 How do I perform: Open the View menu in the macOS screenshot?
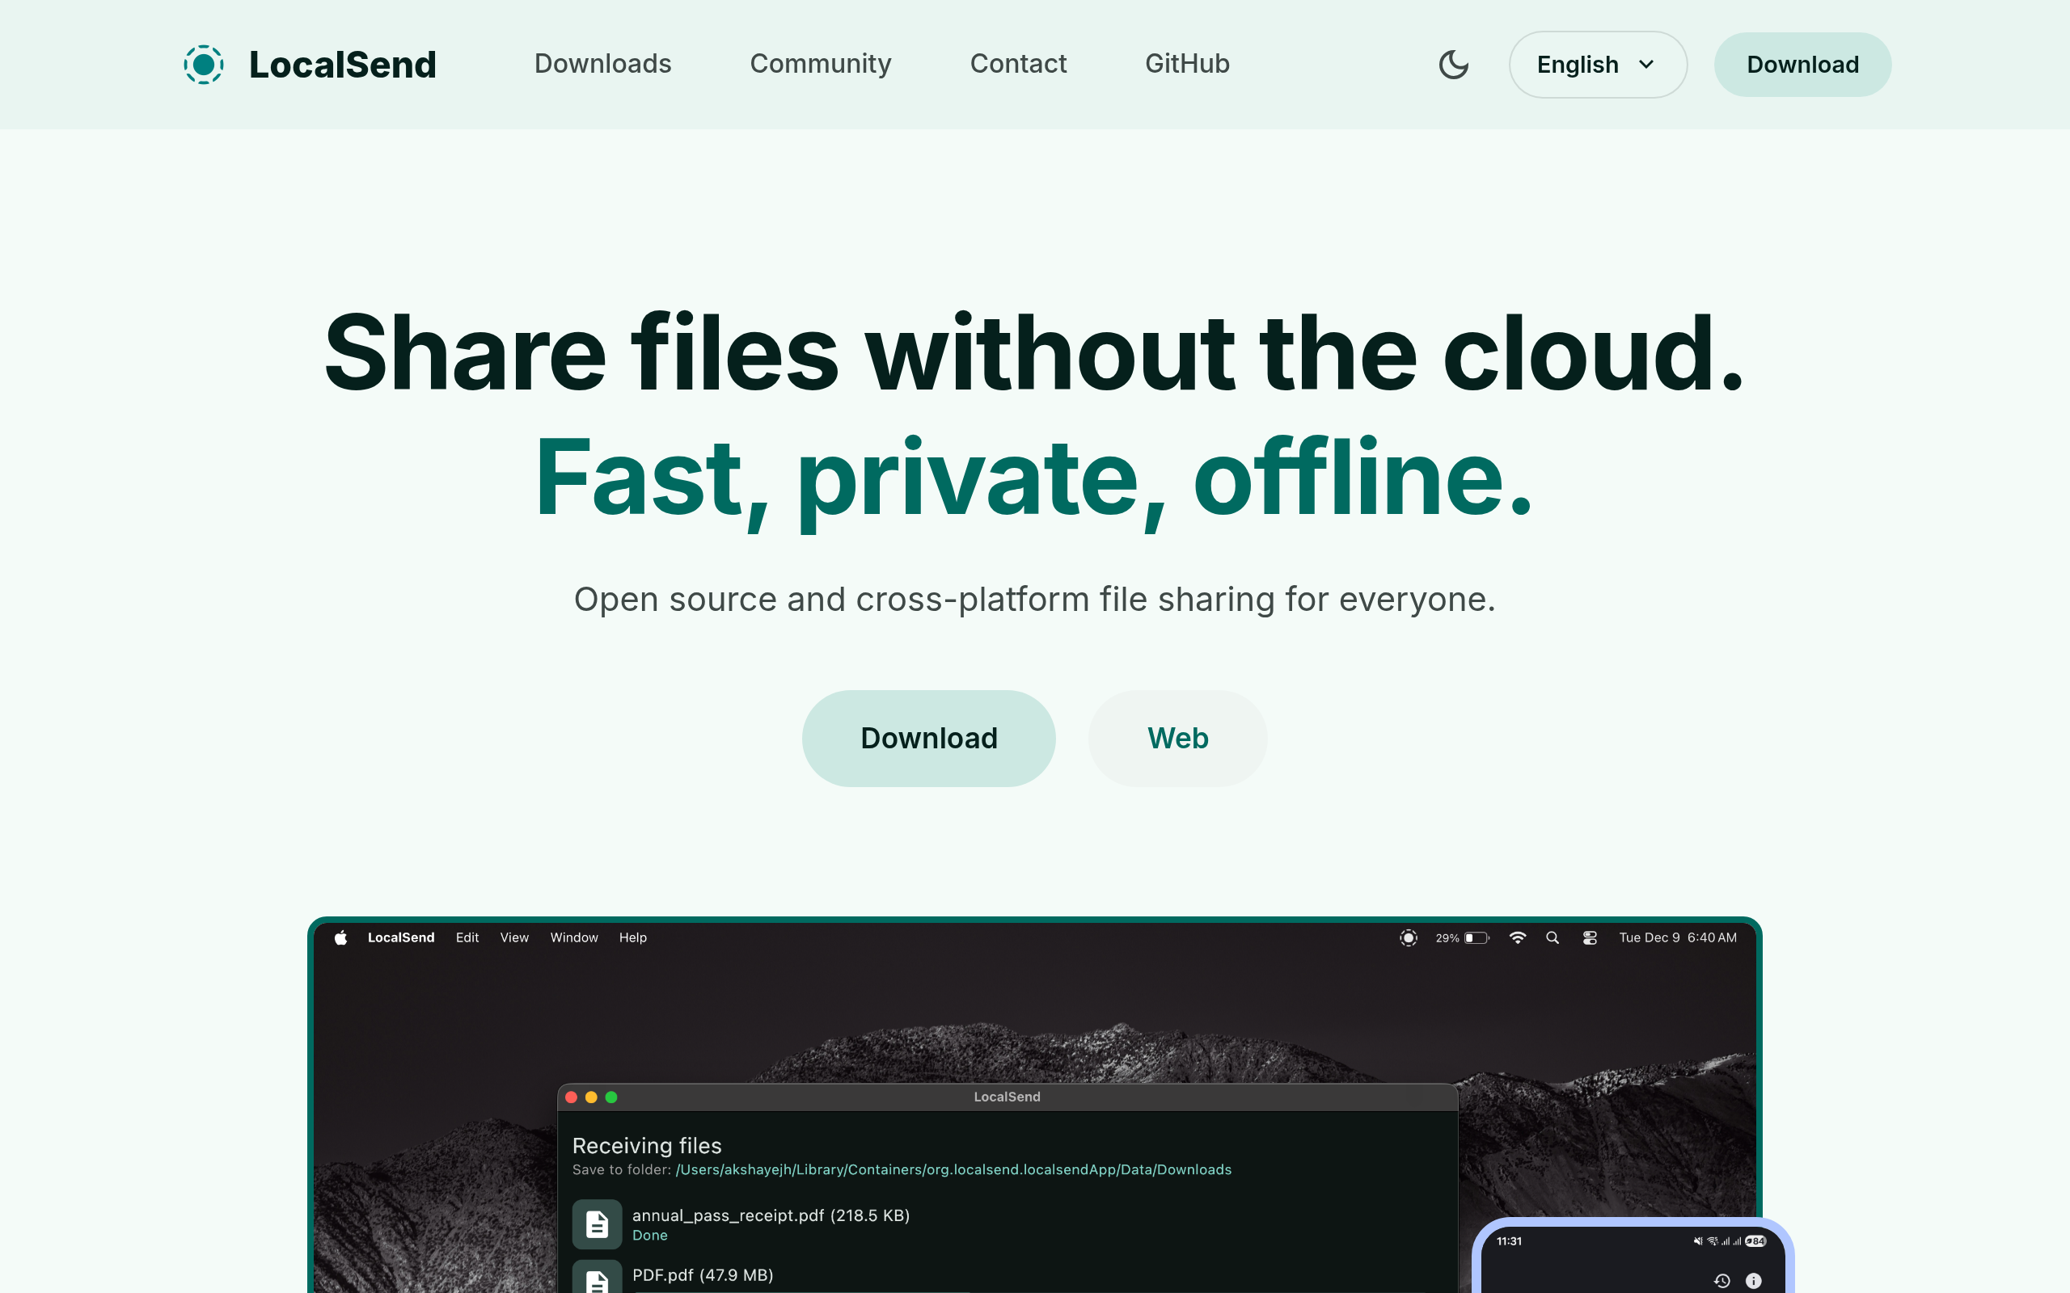[x=514, y=937]
